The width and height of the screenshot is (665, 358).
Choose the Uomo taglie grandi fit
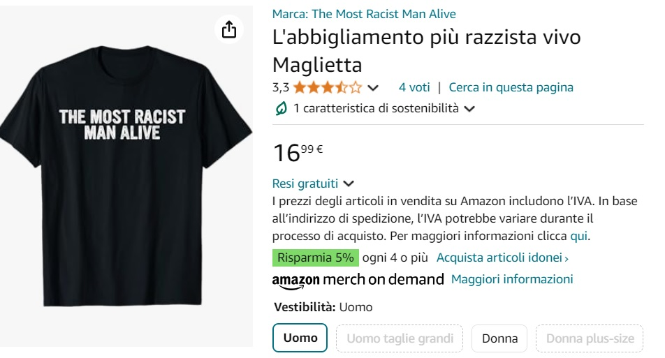tap(400, 338)
